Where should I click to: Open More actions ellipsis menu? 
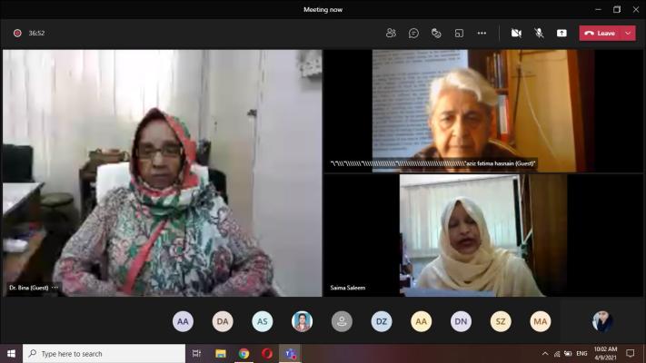(482, 33)
